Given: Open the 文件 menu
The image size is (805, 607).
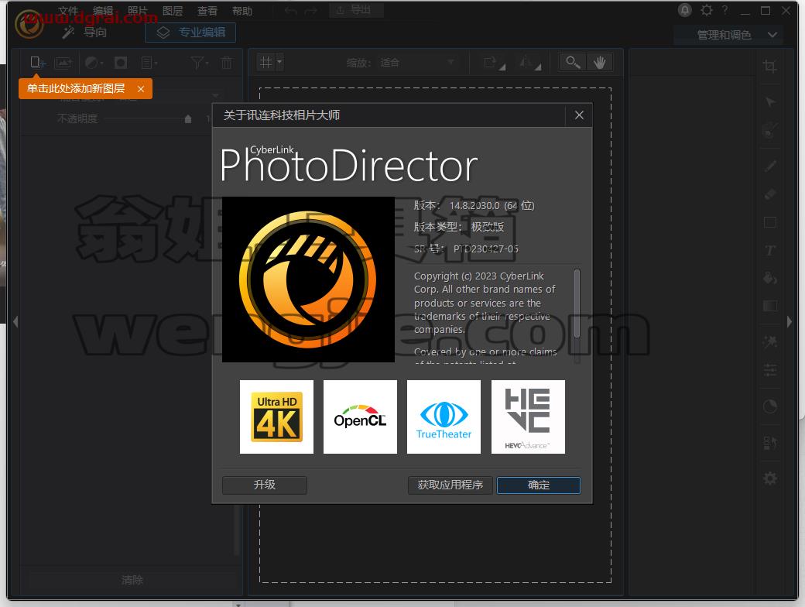Looking at the screenshot, I should point(68,11).
